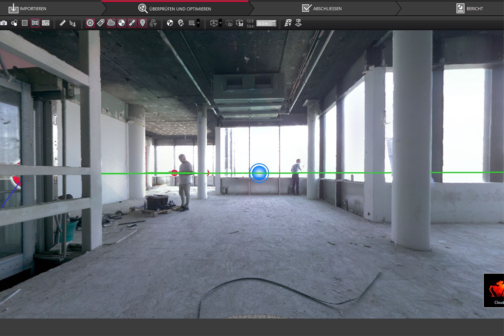The width and height of the screenshot is (504, 336).
Task: Open the panorama view mode
Action: (x=35, y=23)
